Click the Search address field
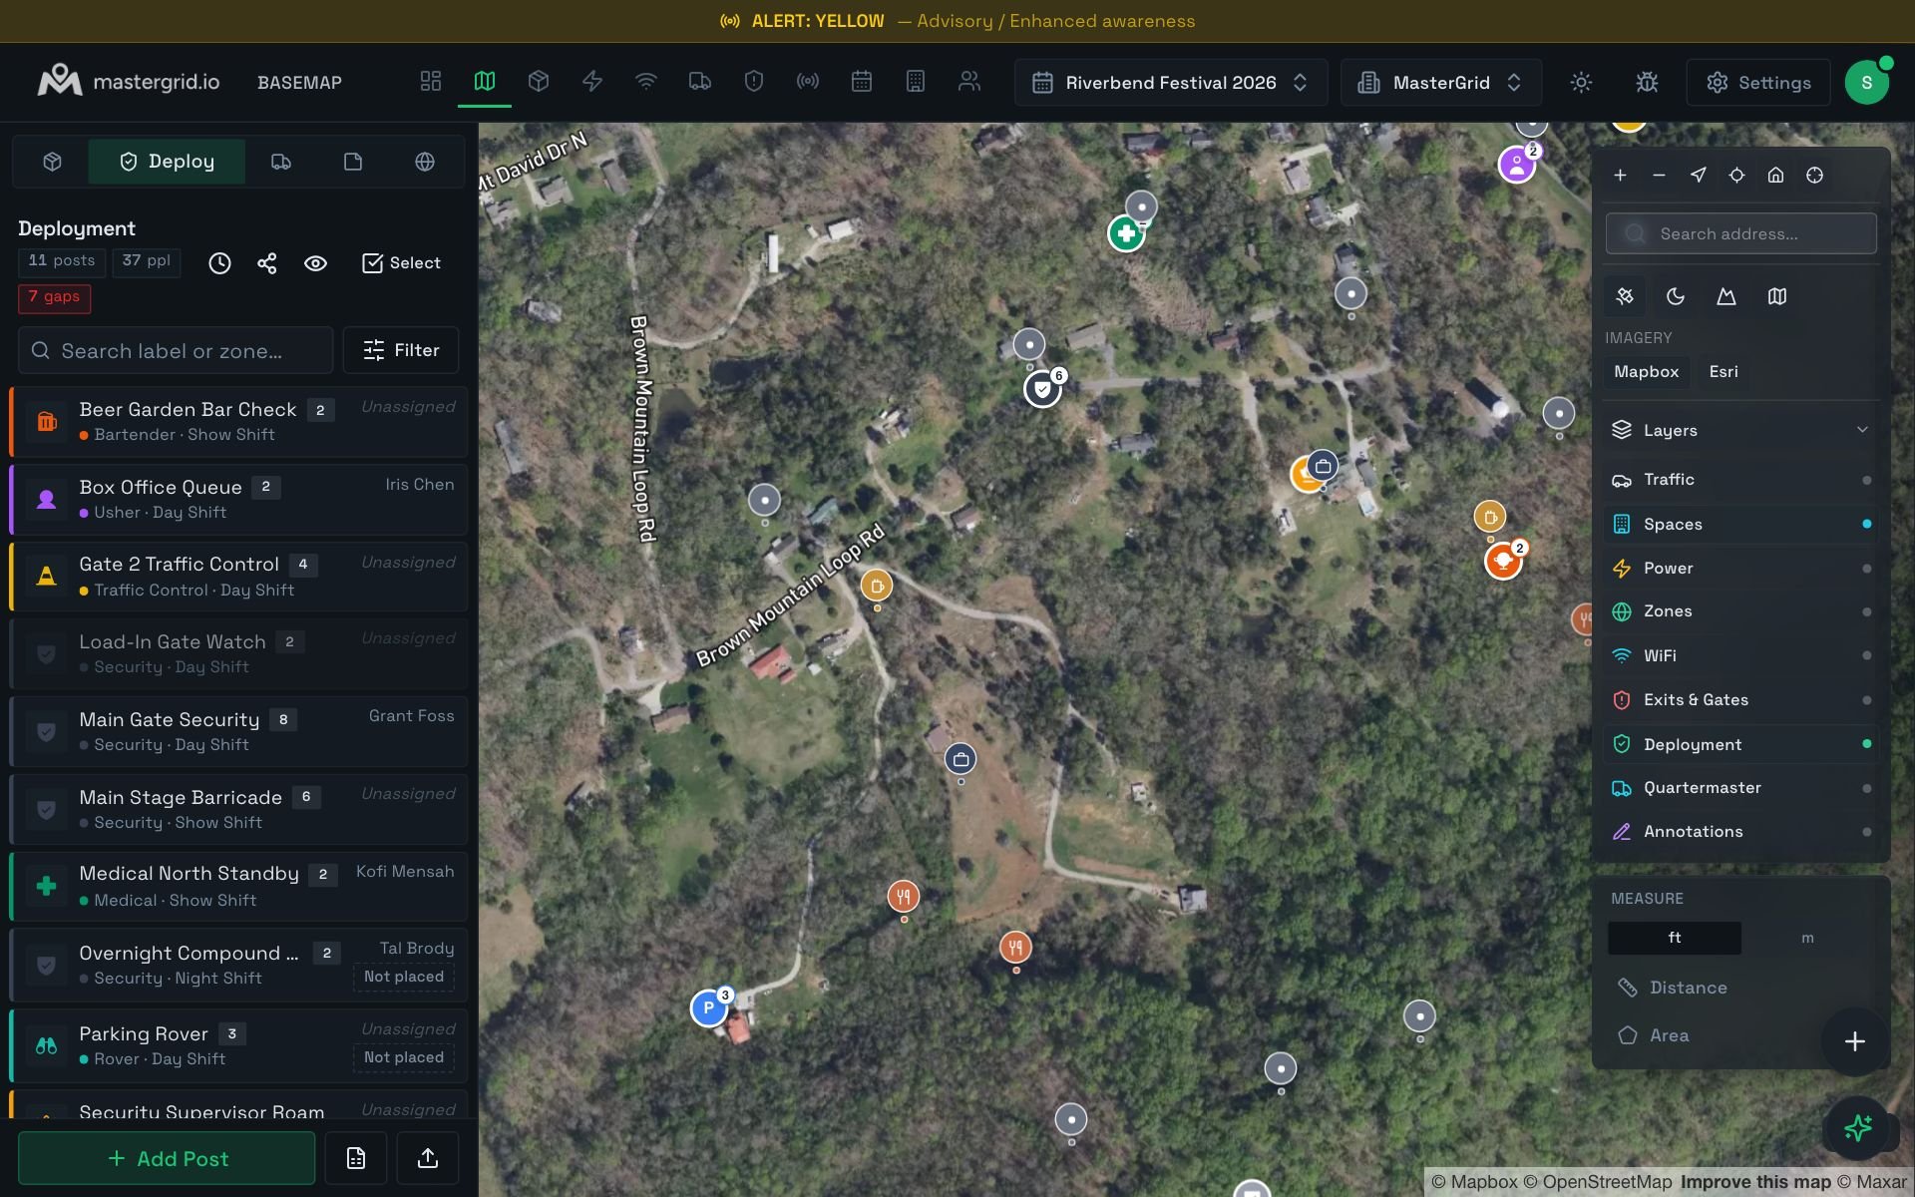The width and height of the screenshot is (1915, 1197). click(x=1740, y=233)
